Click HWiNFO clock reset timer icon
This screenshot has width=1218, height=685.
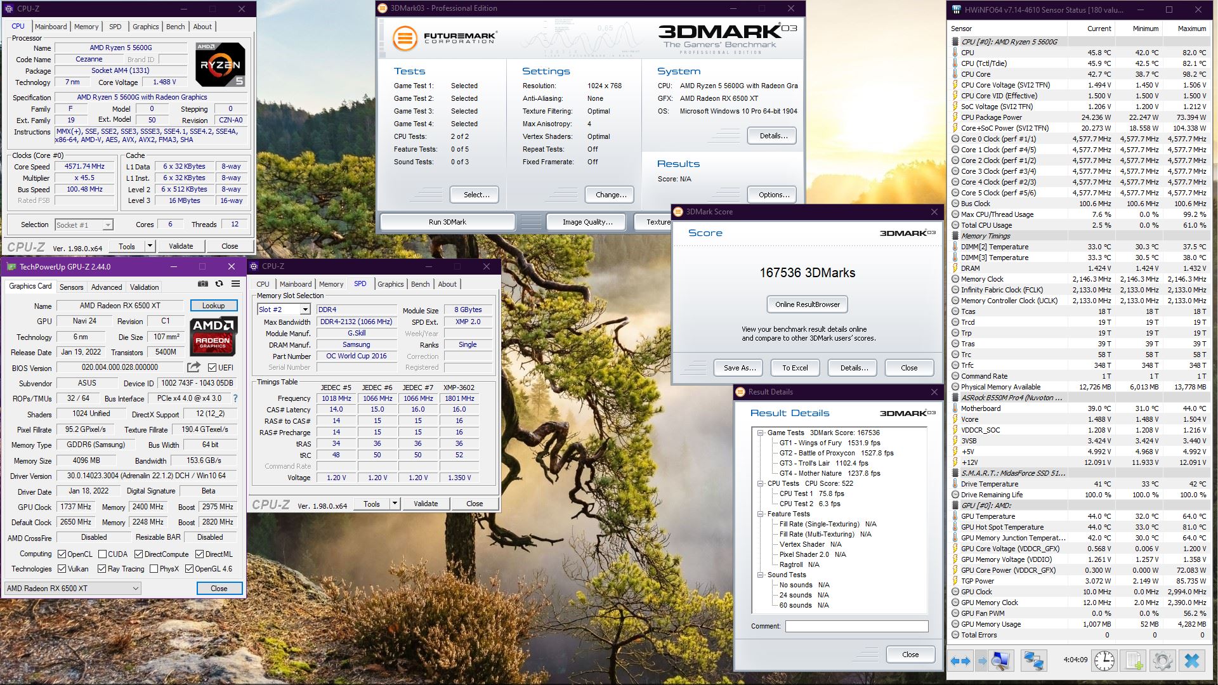click(x=1104, y=661)
